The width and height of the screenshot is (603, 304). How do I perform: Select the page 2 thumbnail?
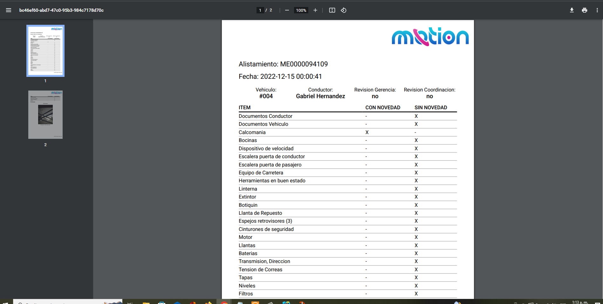coord(45,115)
